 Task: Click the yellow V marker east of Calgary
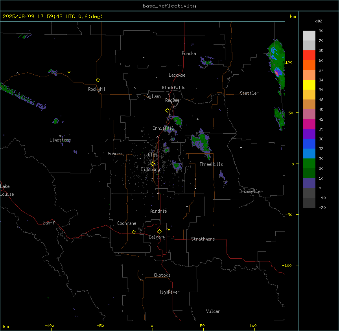click(169, 230)
